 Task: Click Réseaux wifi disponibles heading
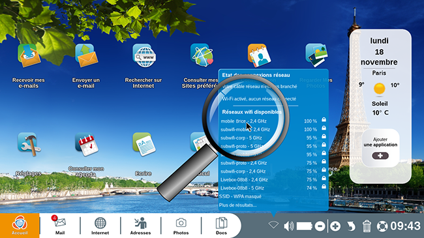click(x=252, y=112)
